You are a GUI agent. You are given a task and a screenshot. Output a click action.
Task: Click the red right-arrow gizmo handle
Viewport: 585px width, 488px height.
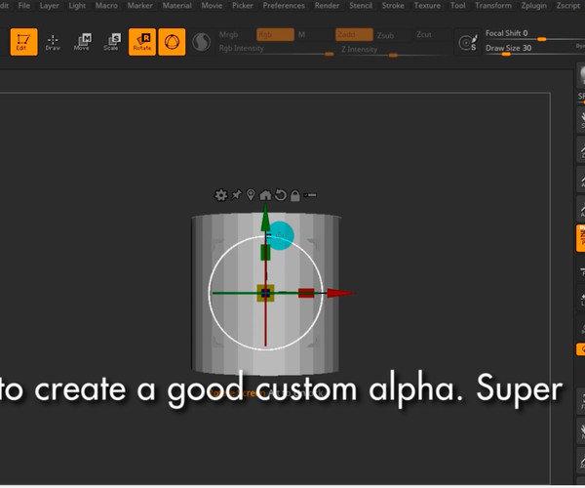click(x=340, y=293)
